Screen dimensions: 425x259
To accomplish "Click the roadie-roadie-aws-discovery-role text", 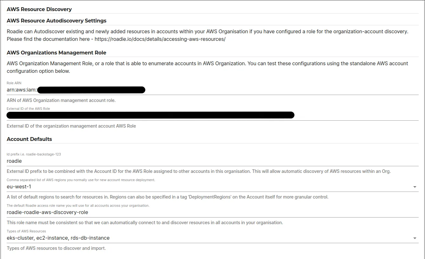I will (x=47, y=212).
